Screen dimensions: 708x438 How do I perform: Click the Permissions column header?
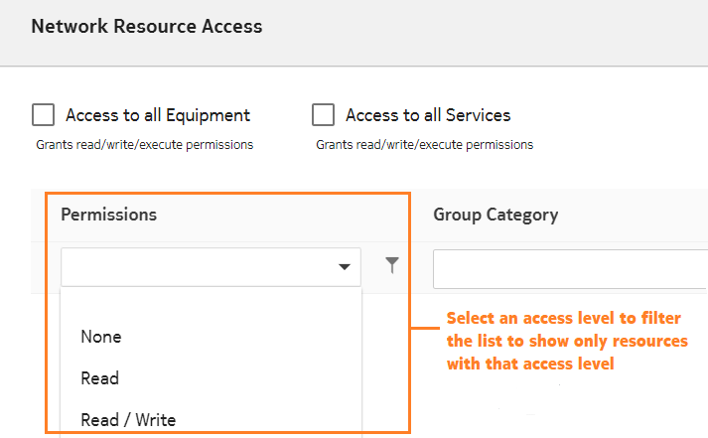pyautogui.click(x=109, y=215)
